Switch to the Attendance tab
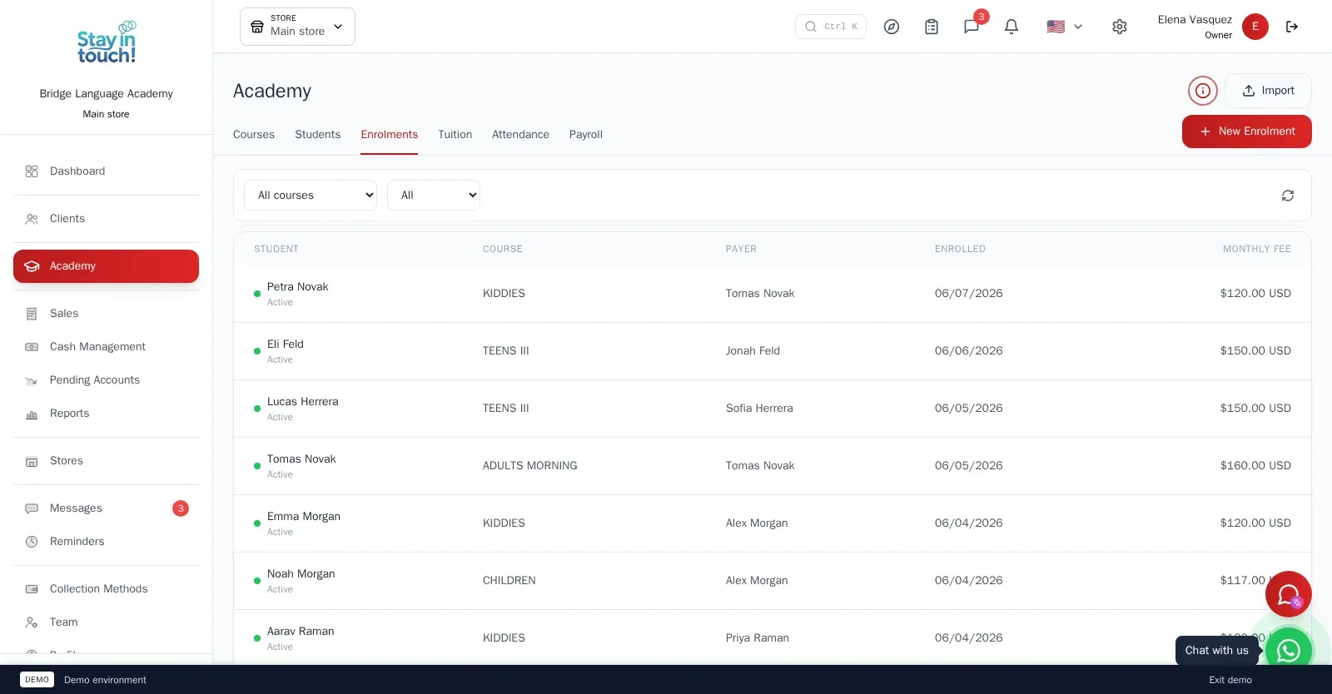Screen dimensions: 1332x694 pyautogui.click(x=520, y=135)
